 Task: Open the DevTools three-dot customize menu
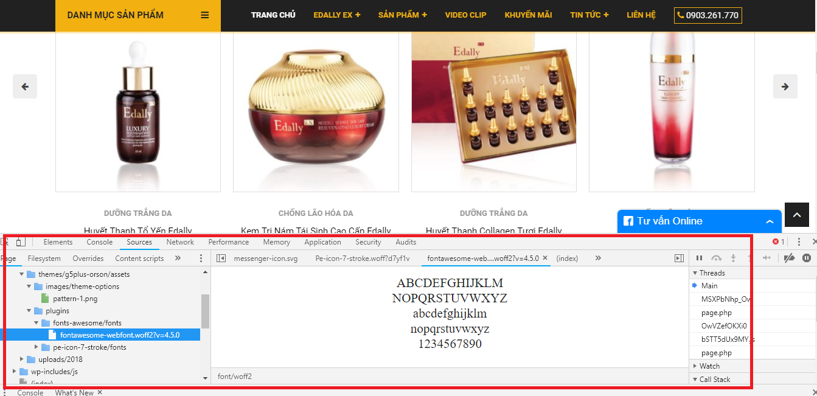click(x=799, y=242)
